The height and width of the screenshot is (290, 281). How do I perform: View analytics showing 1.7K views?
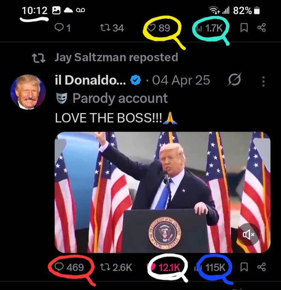click(209, 28)
